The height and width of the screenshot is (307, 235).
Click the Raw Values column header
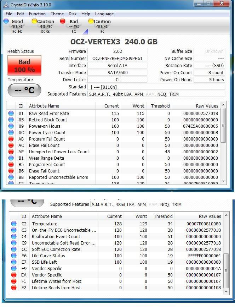coord(196,106)
